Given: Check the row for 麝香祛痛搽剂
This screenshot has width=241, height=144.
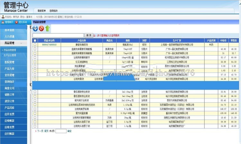Looking at the screenshot, I should pos(35,45).
